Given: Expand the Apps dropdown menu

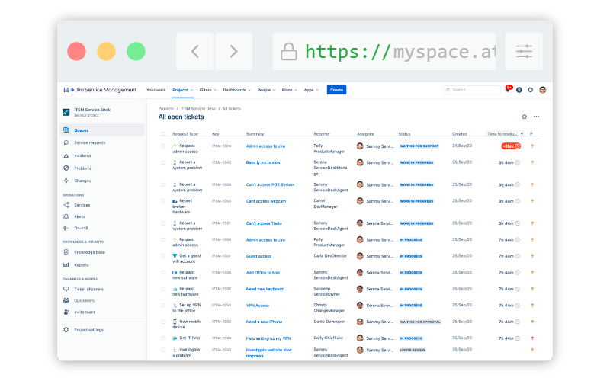Looking at the screenshot, I should [311, 90].
